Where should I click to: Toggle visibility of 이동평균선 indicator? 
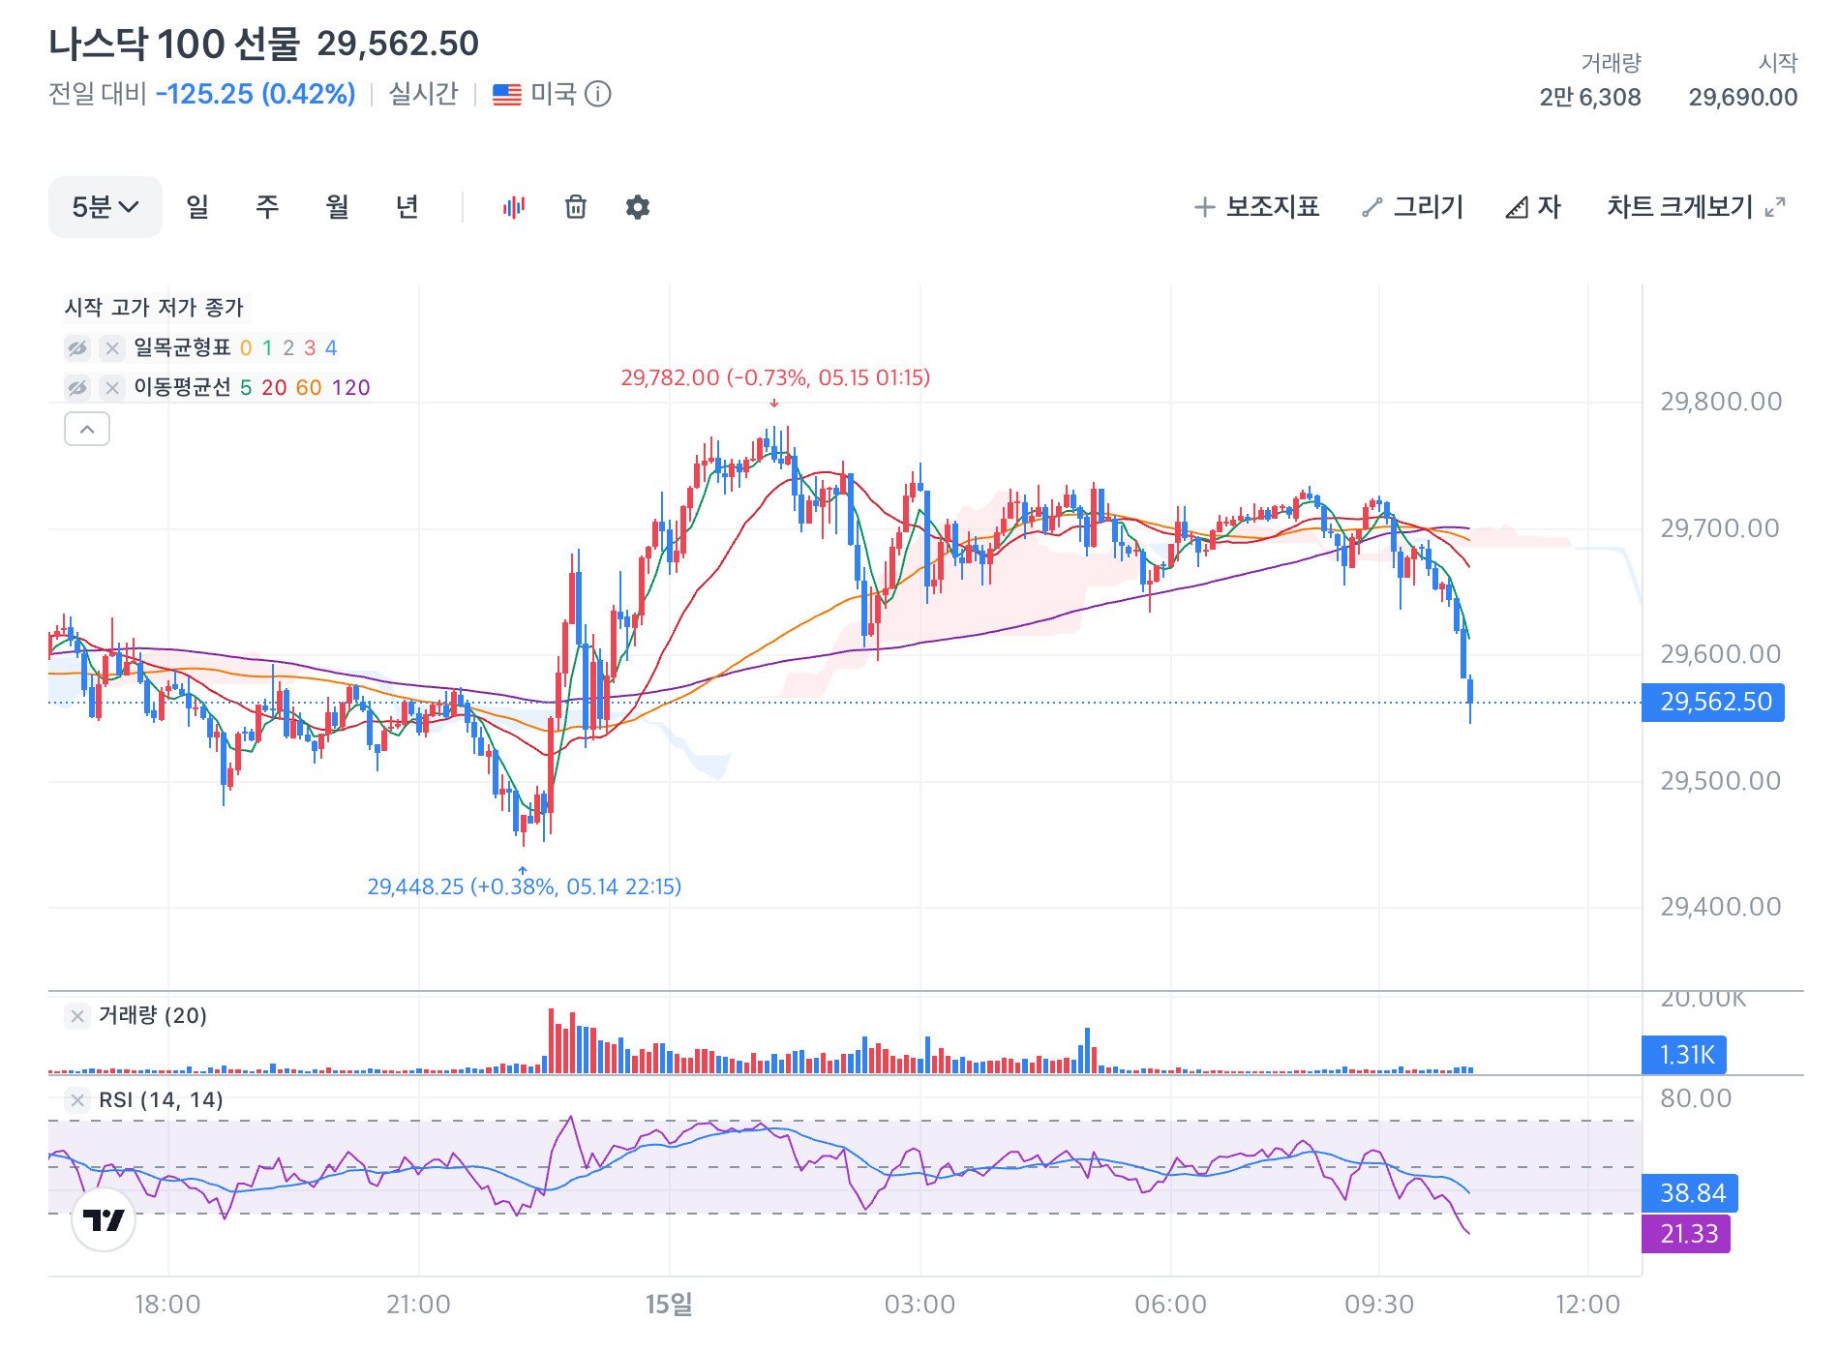[77, 388]
